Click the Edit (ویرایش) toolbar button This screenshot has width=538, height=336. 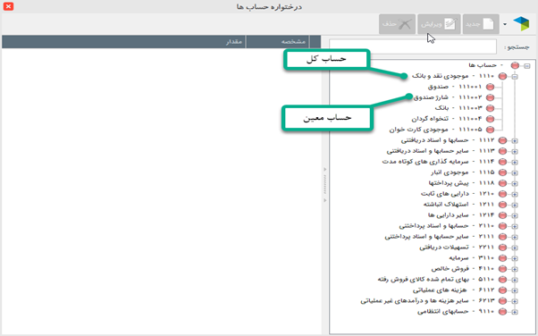(439, 24)
